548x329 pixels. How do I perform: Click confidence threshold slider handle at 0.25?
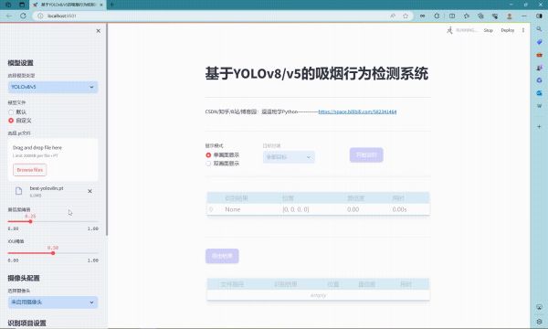click(30, 221)
